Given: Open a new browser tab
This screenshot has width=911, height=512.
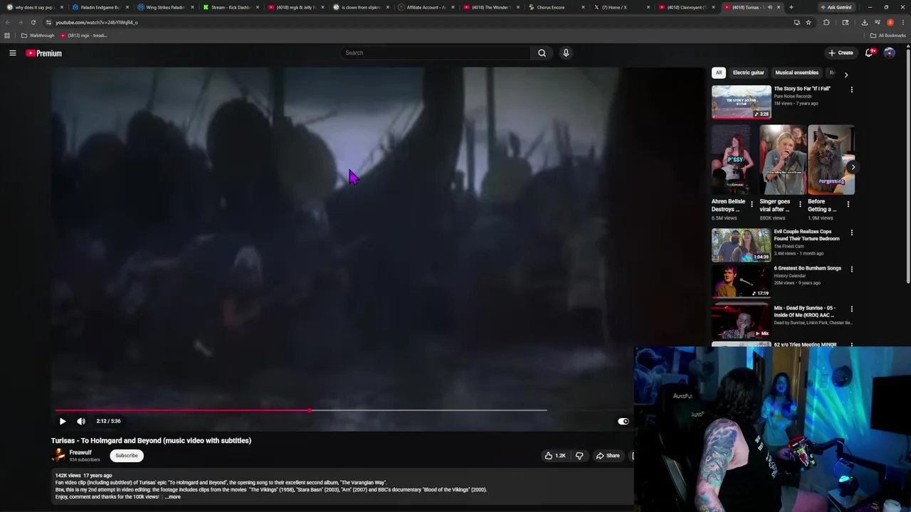Looking at the screenshot, I should pyautogui.click(x=791, y=7).
